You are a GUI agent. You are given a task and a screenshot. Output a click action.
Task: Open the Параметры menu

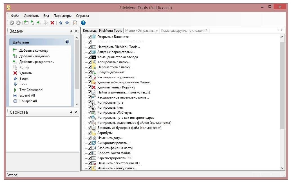[x=62, y=16]
